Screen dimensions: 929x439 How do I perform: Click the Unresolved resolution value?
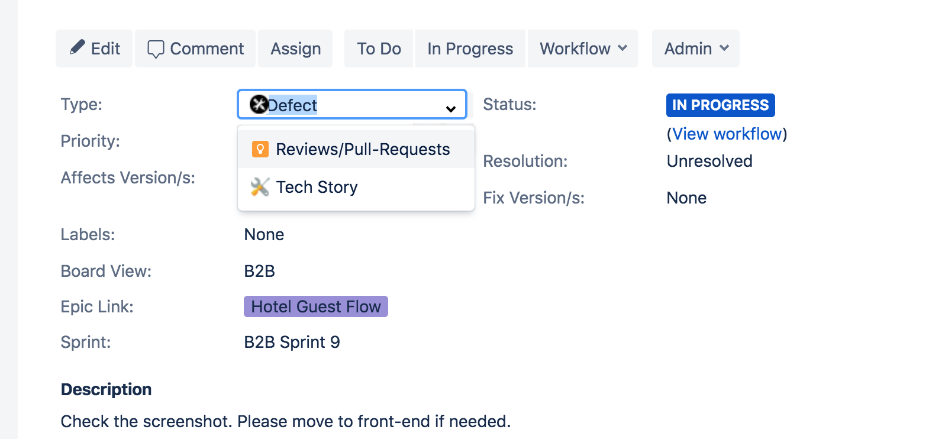709,161
